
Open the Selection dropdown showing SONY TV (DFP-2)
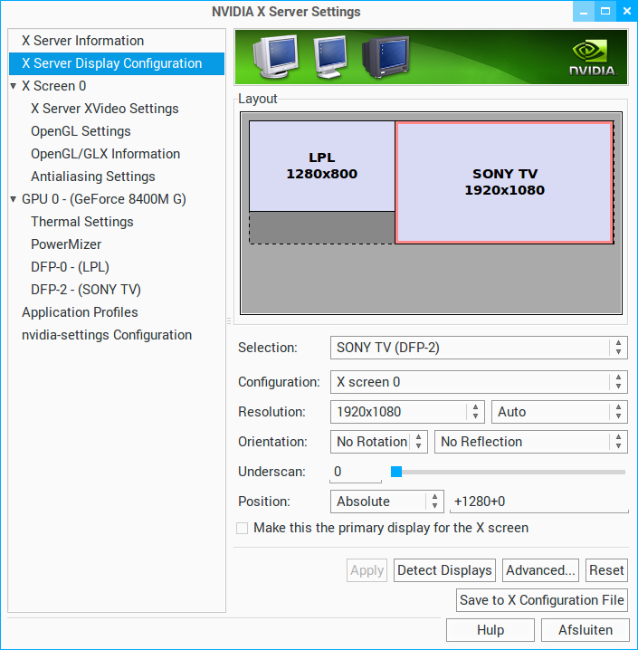(x=479, y=348)
